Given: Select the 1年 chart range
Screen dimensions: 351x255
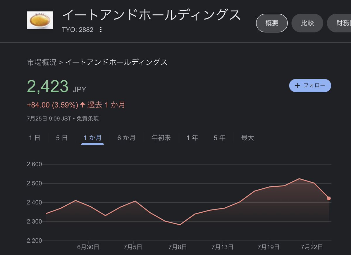Looking at the screenshot, I should [192, 138].
